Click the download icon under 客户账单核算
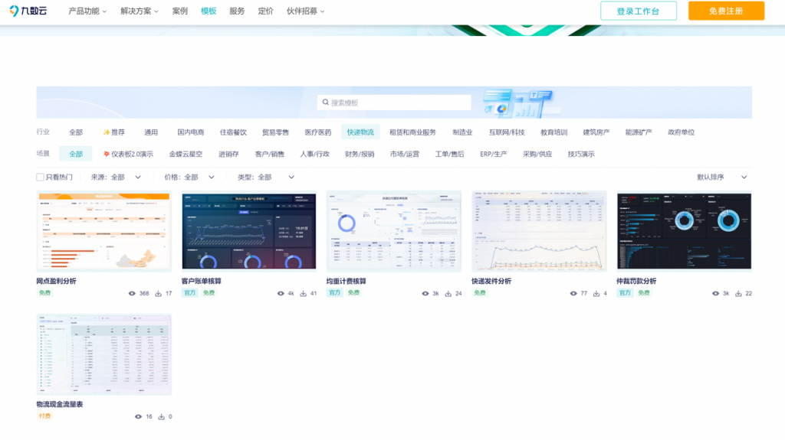 coord(303,293)
